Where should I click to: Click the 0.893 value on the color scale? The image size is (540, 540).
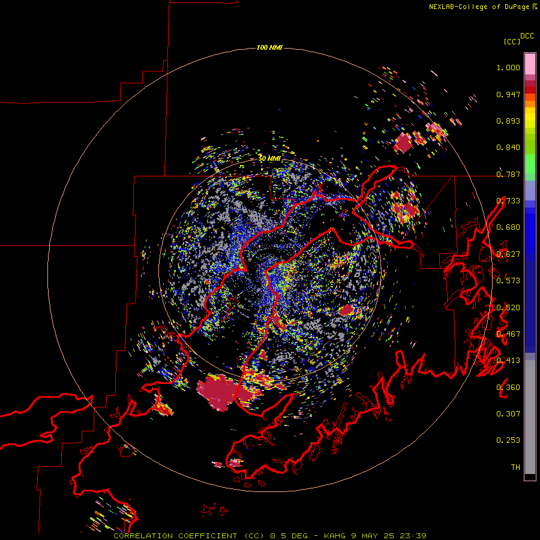coord(508,121)
